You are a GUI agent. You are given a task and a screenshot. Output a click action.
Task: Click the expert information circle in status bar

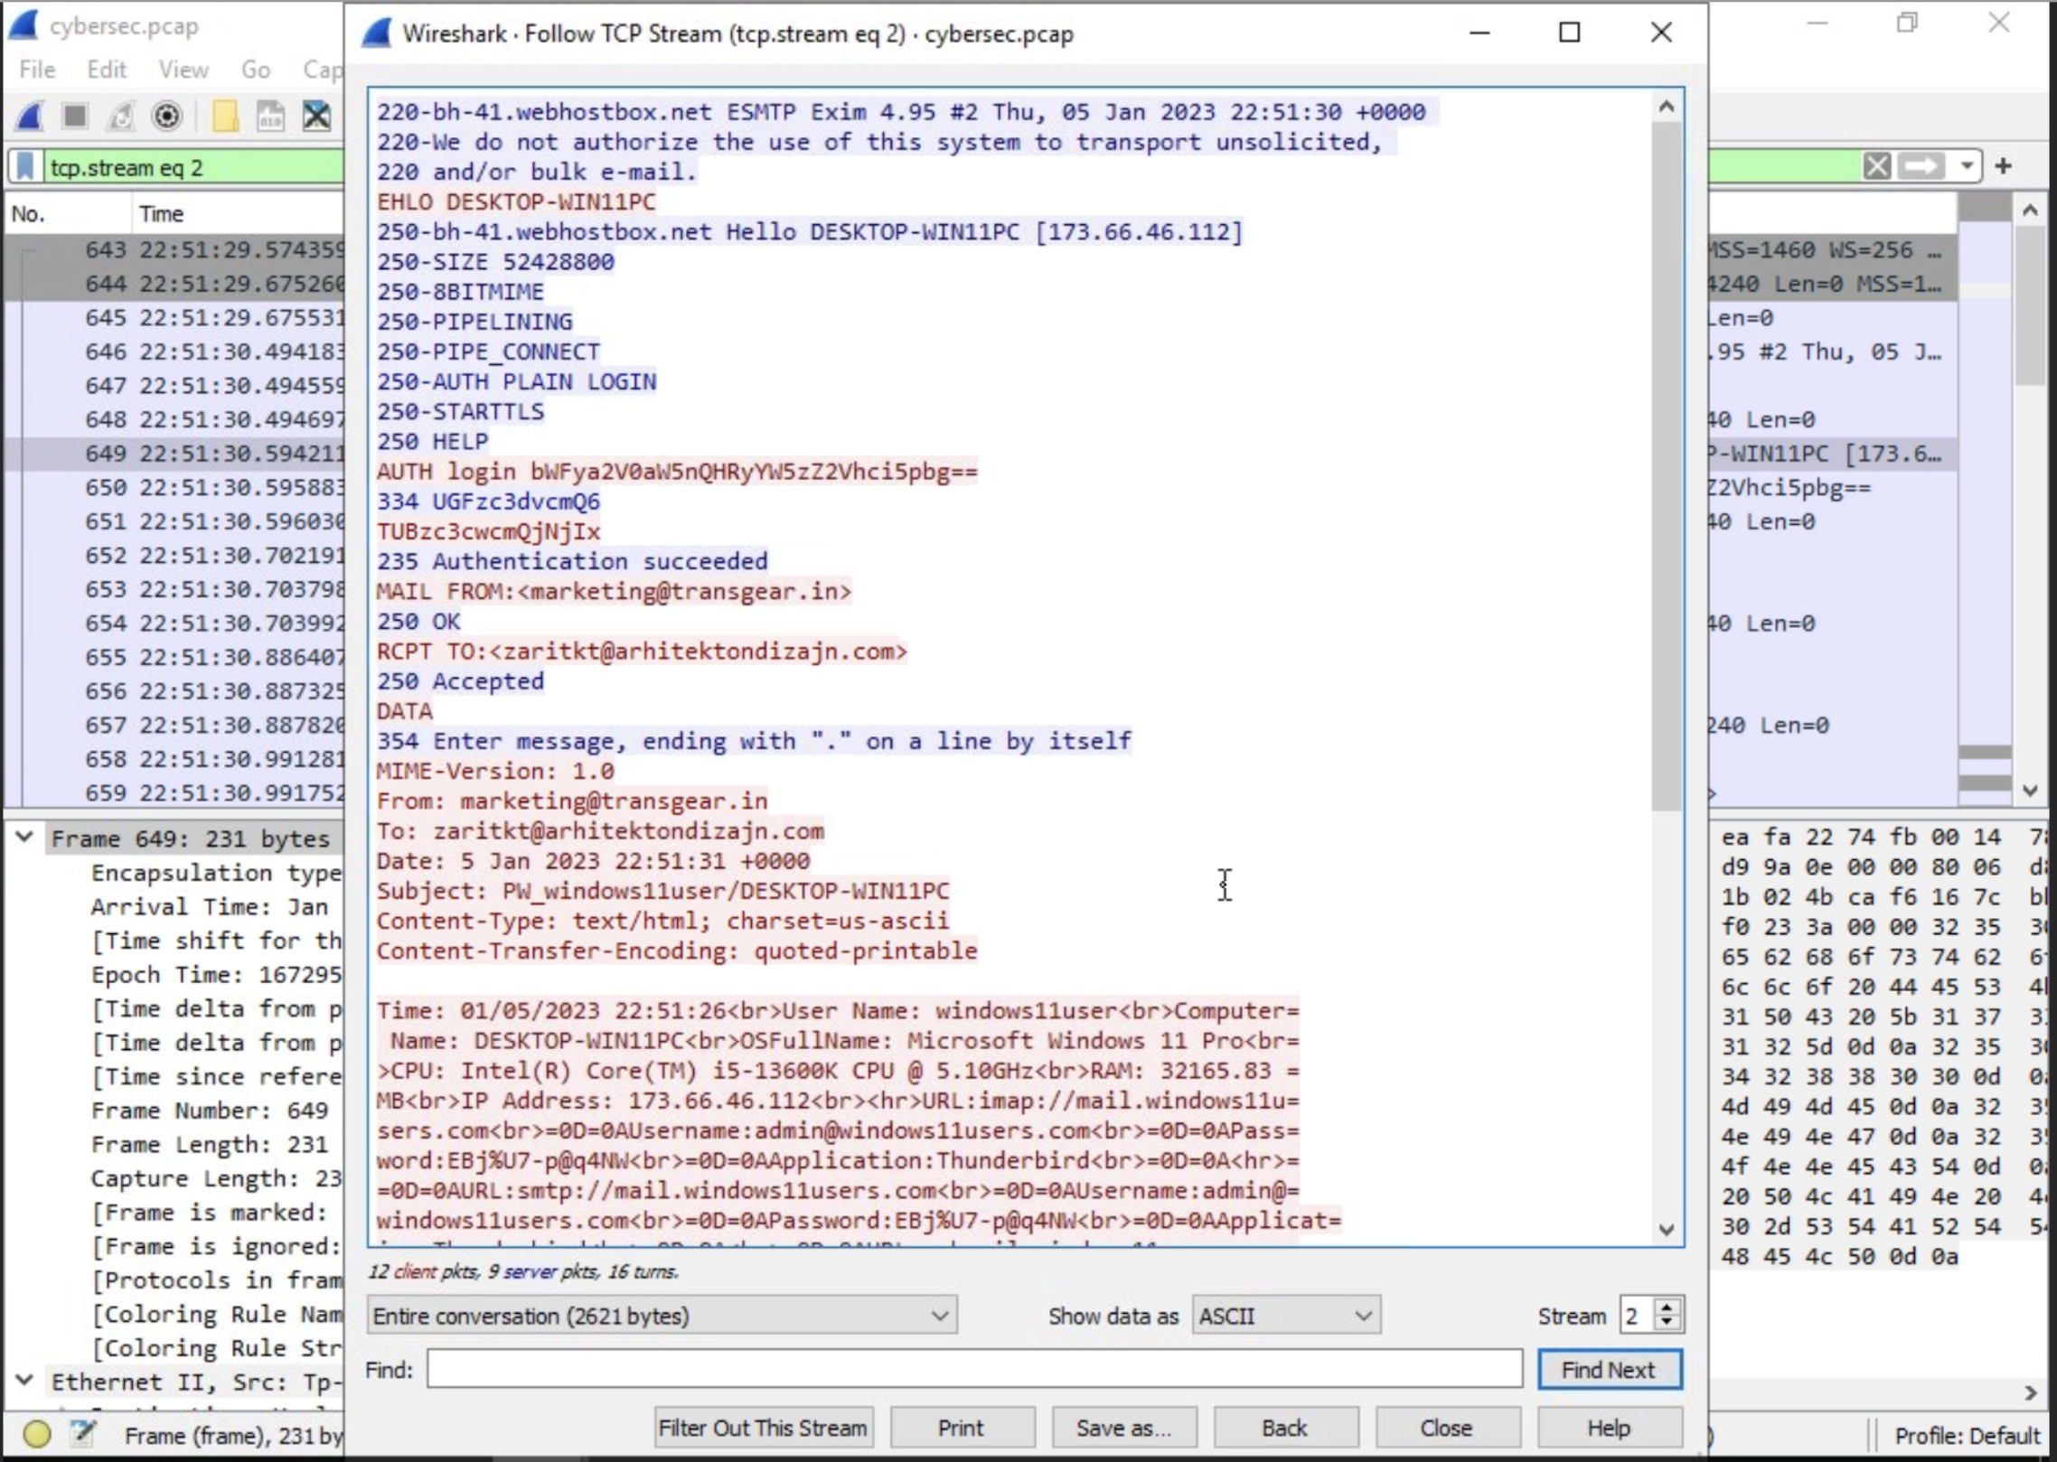click(x=36, y=1434)
